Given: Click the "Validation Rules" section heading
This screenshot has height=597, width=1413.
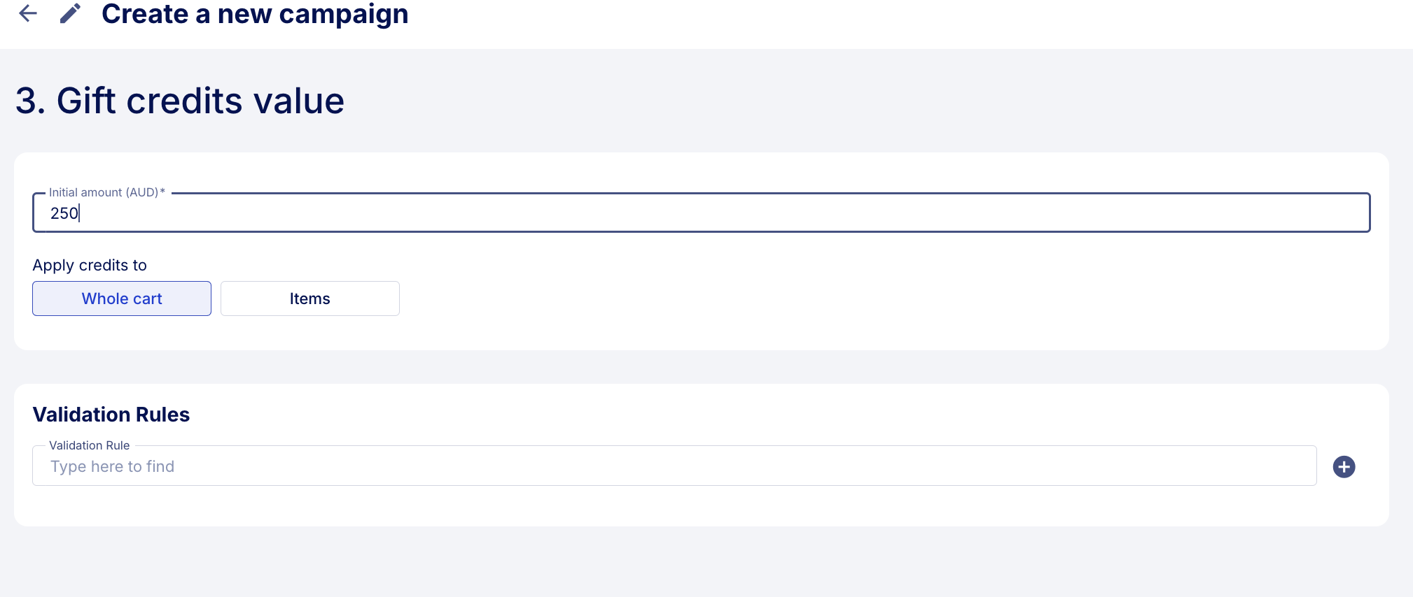Looking at the screenshot, I should pyautogui.click(x=111, y=415).
